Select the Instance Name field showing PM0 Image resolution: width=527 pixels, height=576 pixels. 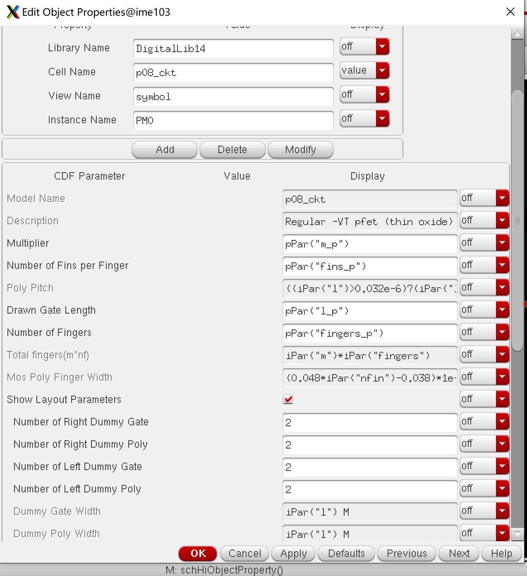pos(233,120)
